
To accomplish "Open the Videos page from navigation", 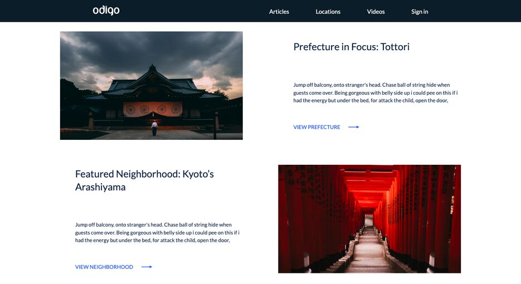I will [376, 12].
